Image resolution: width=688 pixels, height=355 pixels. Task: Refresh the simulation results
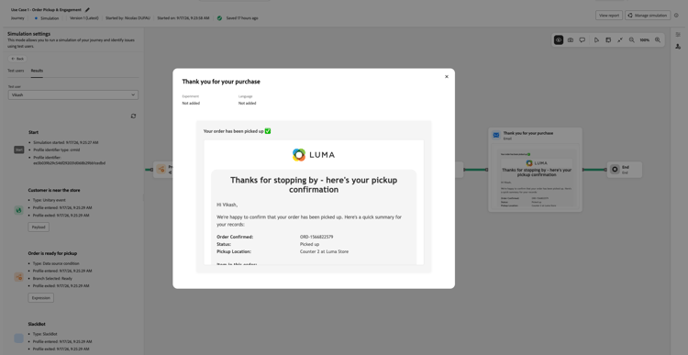click(x=133, y=116)
